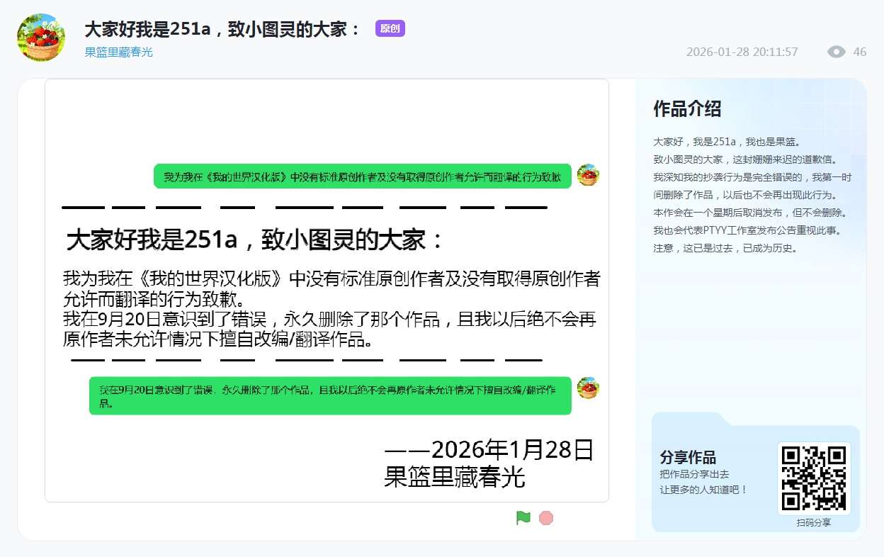Click the green flag to run the project
The image size is (884, 557).
(523, 518)
